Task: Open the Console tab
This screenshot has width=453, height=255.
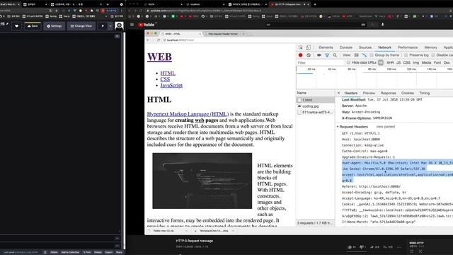Action: [x=346, y=47]
